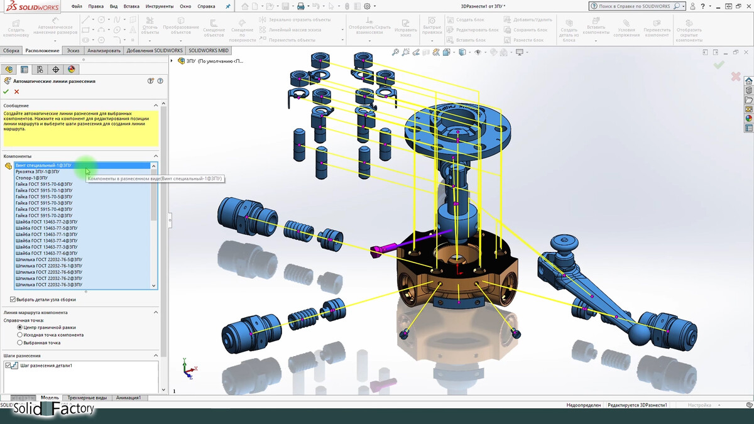Collapse the 'Компоненты' section
The height and width of the screenshot is (424, 754).
(156, 156)
